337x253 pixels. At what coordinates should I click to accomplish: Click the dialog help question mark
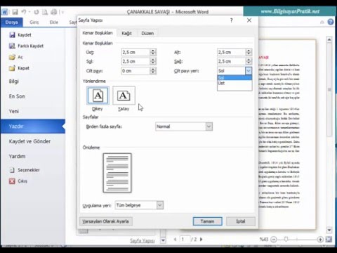[231, 20]
